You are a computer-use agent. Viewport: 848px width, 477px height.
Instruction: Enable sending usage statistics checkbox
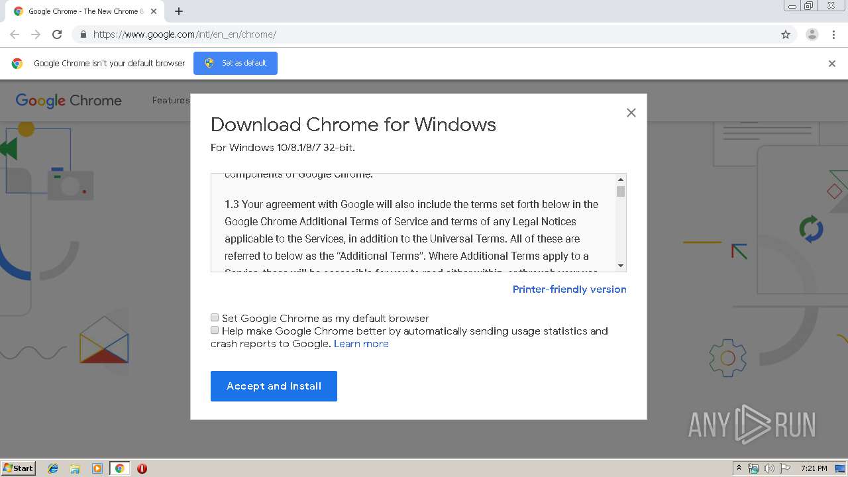(x=215, y=331)
